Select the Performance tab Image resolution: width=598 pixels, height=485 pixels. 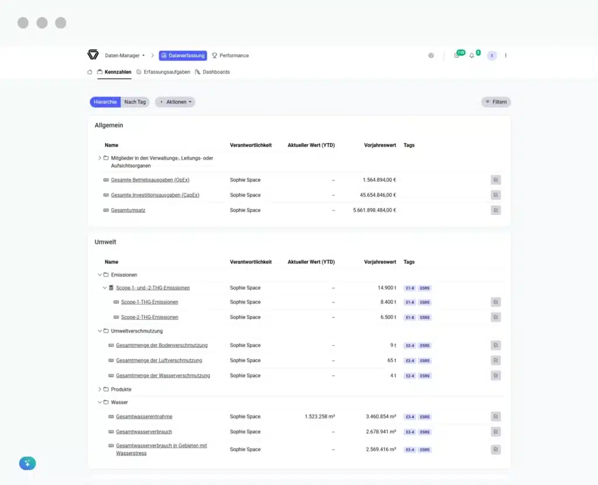[x=230, y=56]
